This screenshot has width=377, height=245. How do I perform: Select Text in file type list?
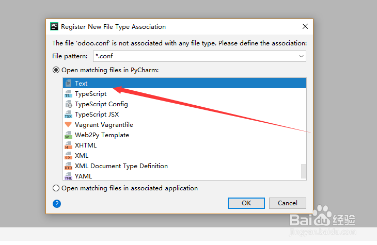click(184, 84)
